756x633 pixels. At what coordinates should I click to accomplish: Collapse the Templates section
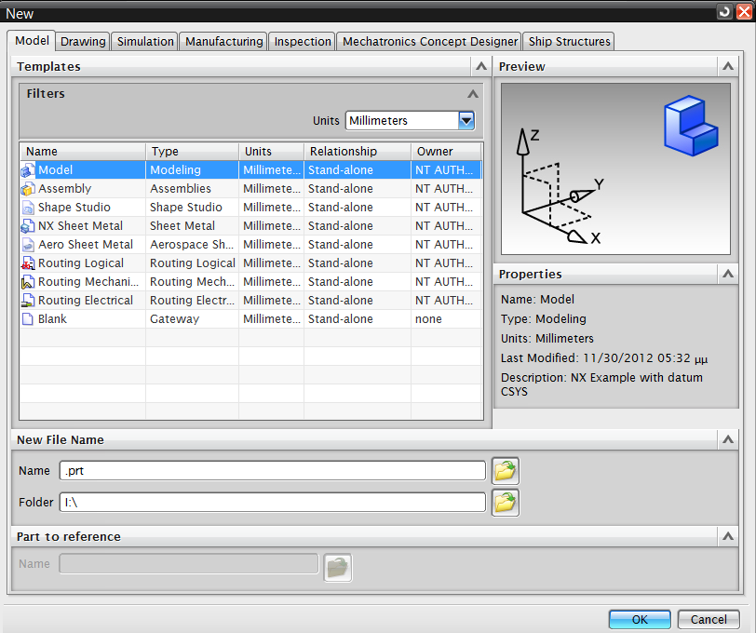480,66
